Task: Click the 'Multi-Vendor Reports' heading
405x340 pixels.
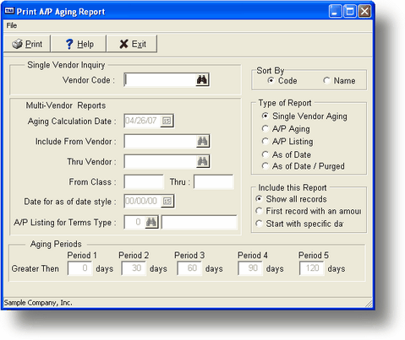Action: (66, 105)
